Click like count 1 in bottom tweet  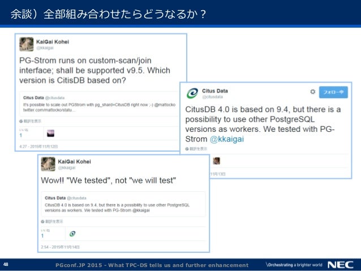[x=42, y=236]
